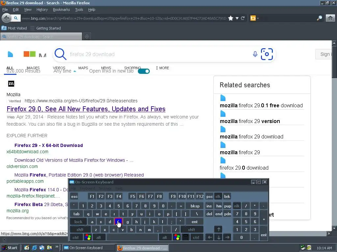Toggle the slk scroll lock key
This screenshot has width=337, height=252.
pos(218,197)
